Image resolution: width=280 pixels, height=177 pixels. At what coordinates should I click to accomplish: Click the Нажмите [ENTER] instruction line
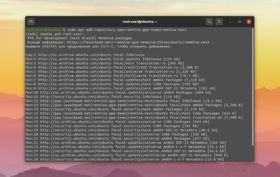click(98, 46)
